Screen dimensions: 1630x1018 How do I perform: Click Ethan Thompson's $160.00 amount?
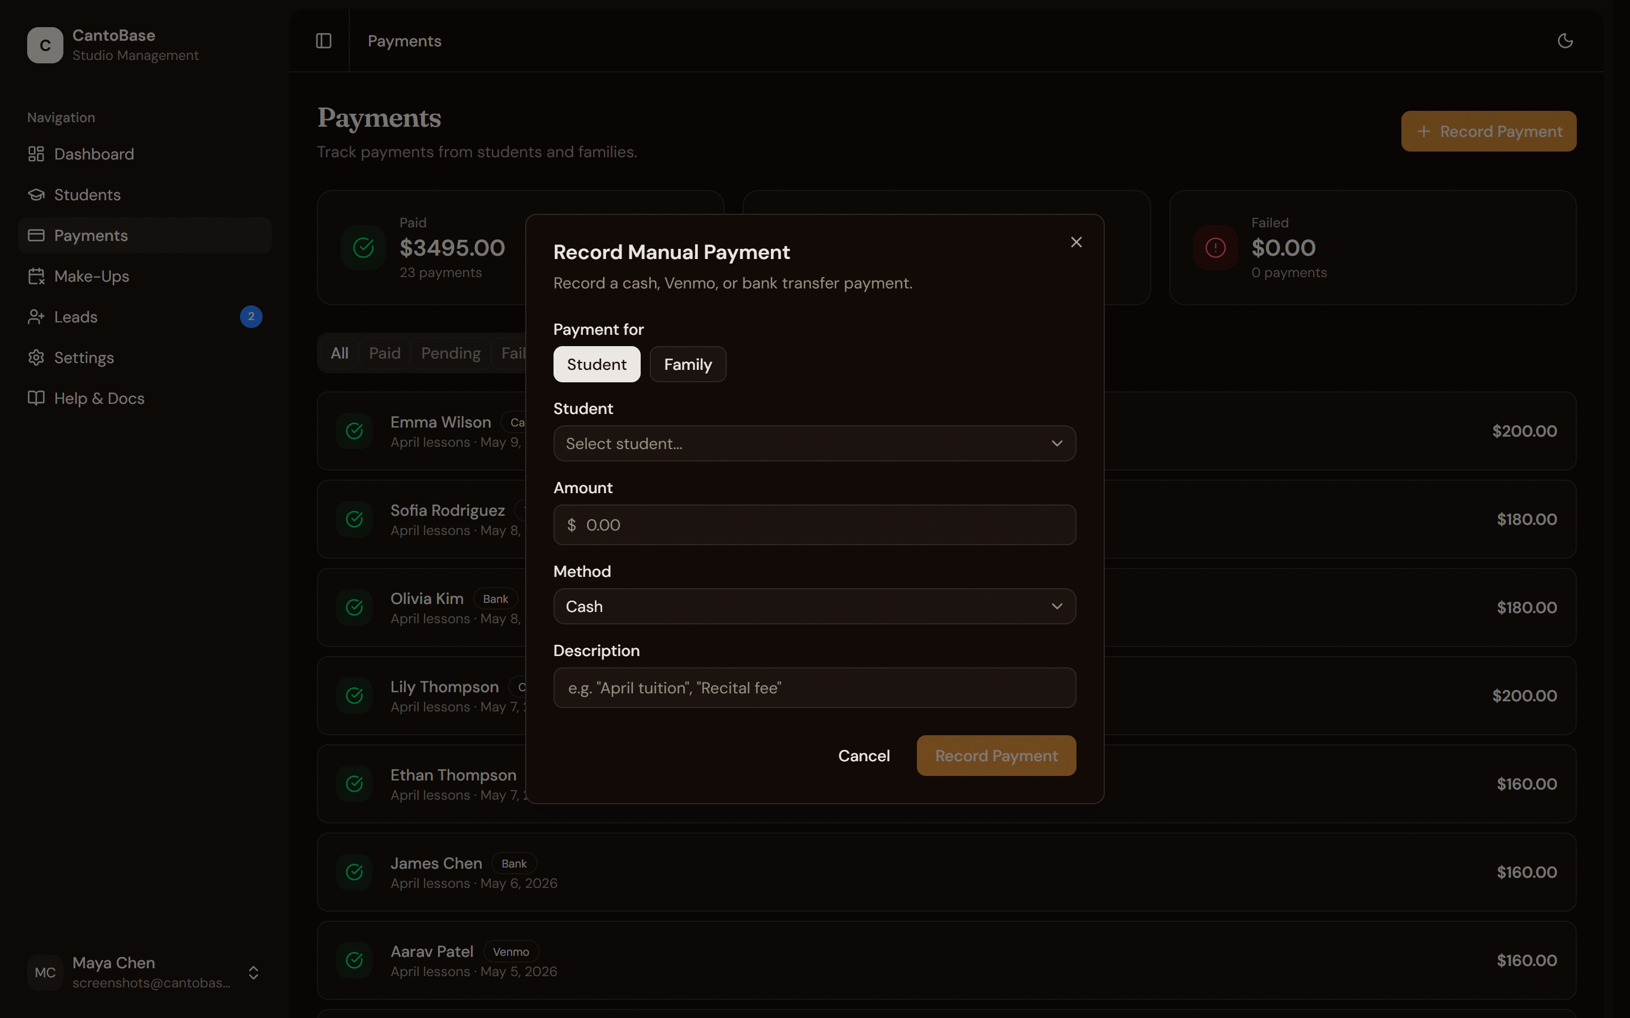[1526, 784]
